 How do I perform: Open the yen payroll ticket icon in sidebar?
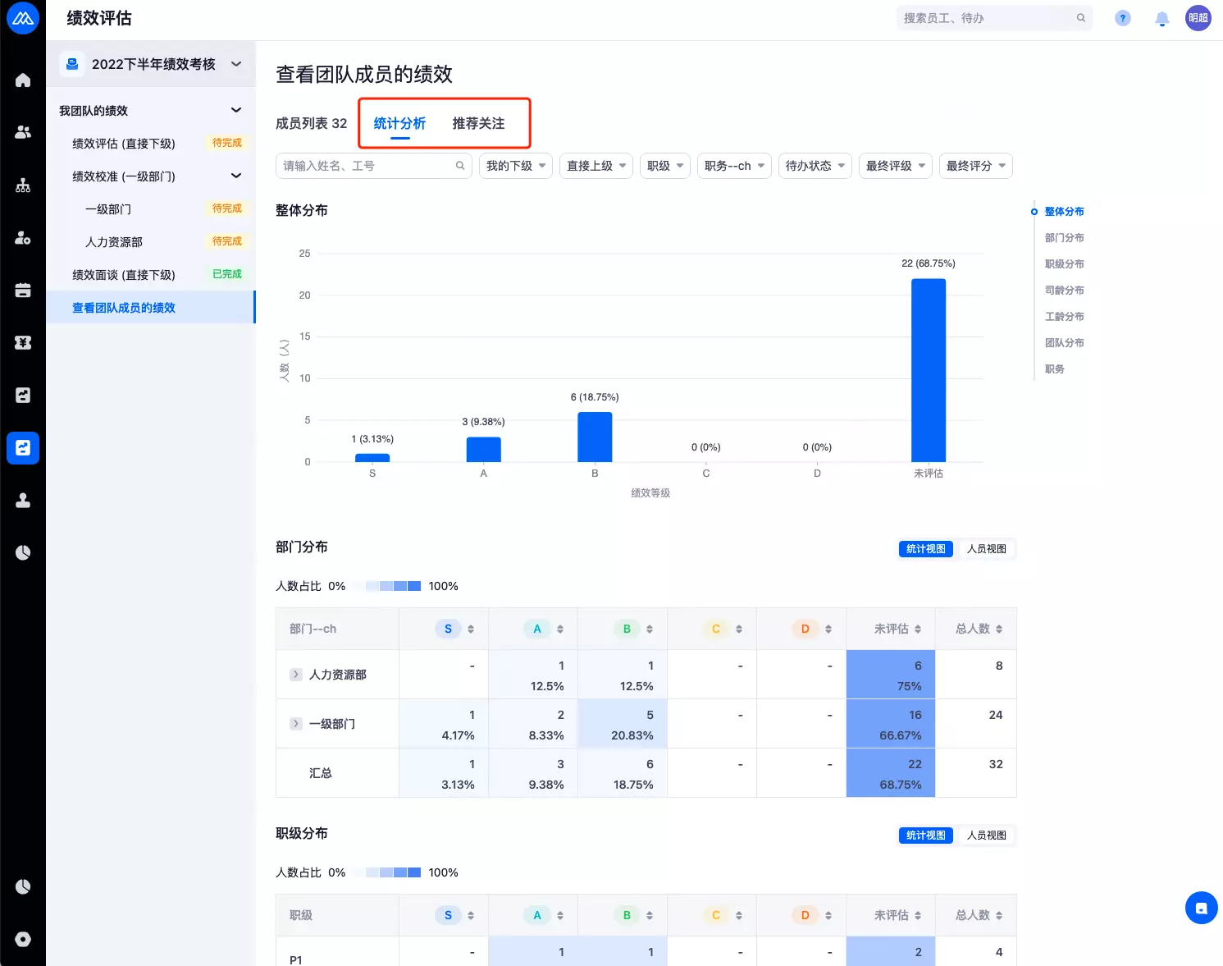[23, 343]
